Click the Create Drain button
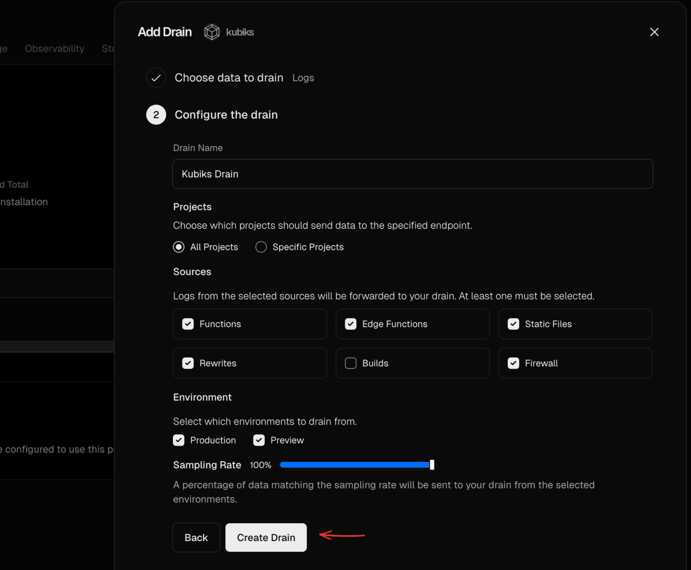The image size is (691, 570). tap(266, 537)
